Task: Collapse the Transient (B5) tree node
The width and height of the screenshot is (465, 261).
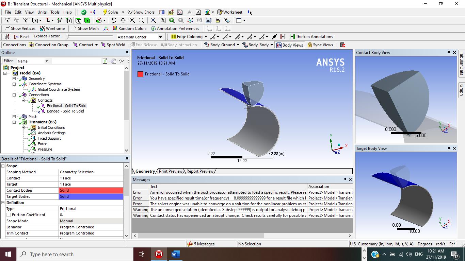Action: click(x=14, y=122)
